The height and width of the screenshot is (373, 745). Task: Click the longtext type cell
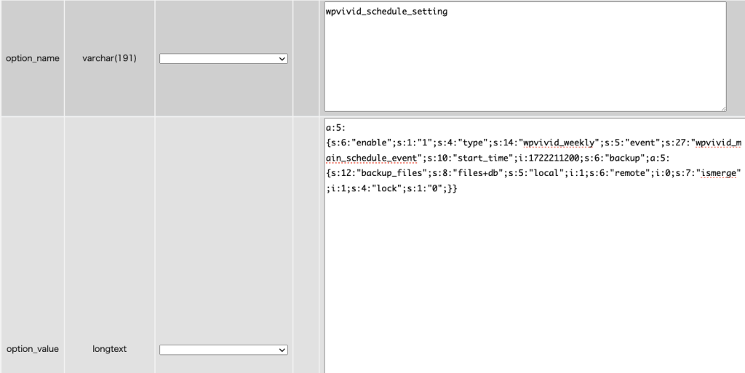pos(109,349)
